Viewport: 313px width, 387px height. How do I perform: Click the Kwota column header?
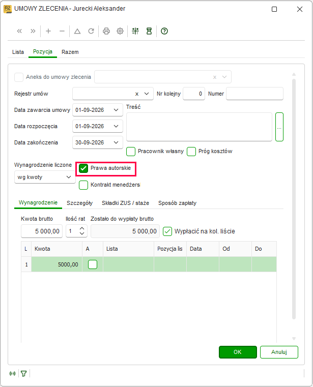coord(56,249)
